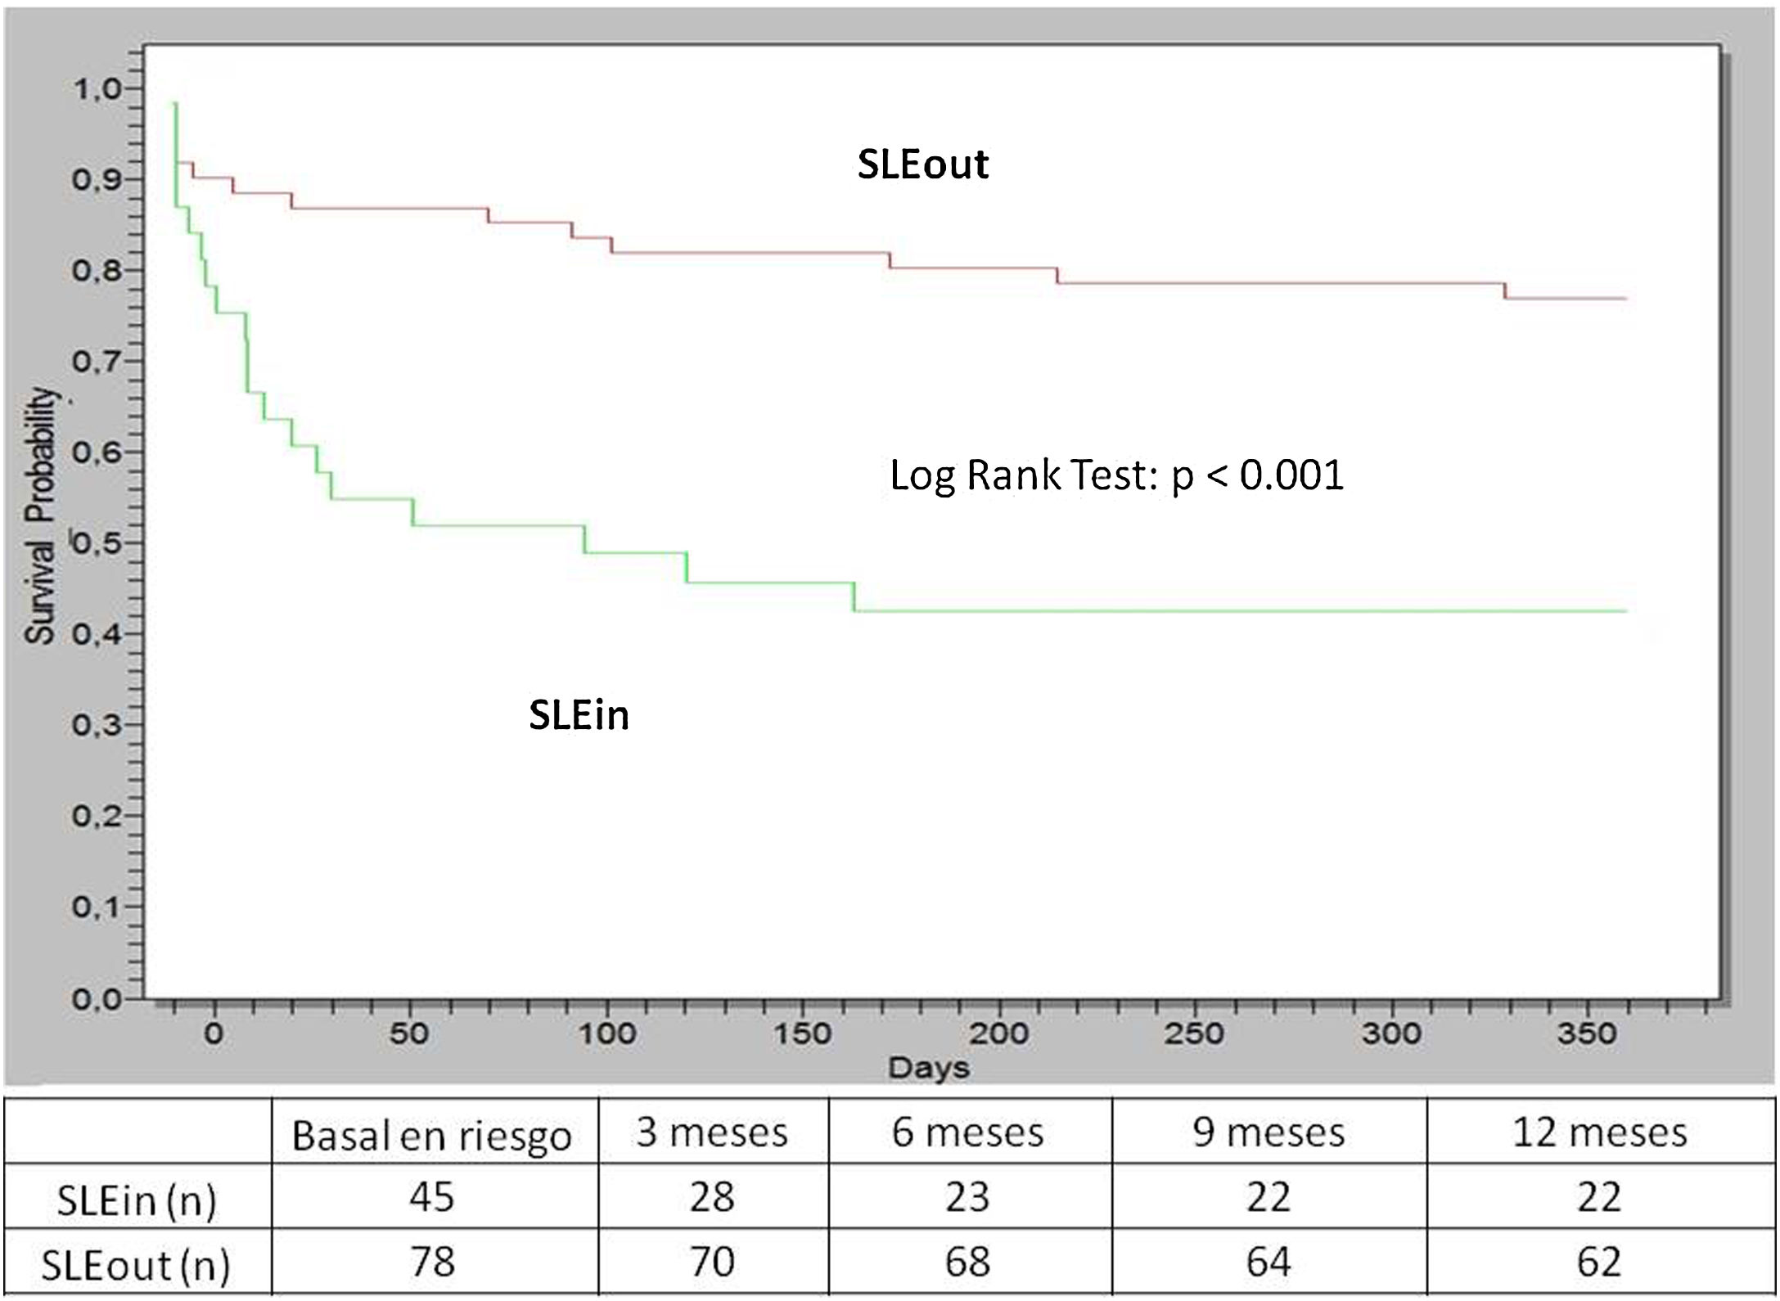Screen dimensions: 1780x1301
Task: Click the 100 tick label on the x-axis
Action: point(606,1033)
